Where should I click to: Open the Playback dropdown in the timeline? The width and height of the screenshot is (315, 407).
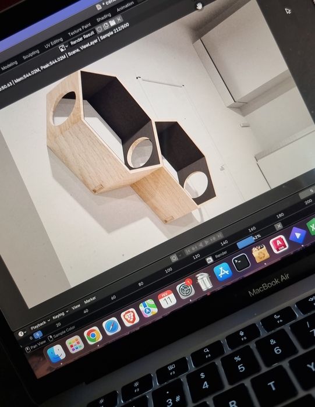40,324
